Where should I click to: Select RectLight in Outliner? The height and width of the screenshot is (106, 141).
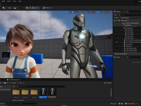tap(129, 46)
